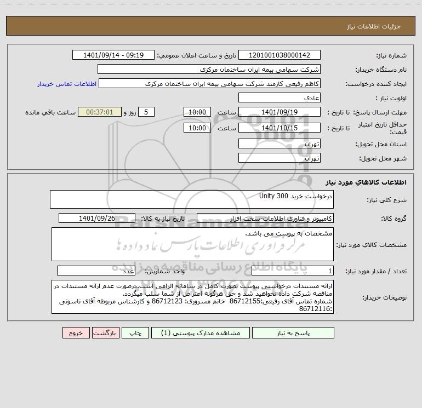The height and width of the screenshot is (408, 422).
Task: Click the header جزئیات اطلاعات نیاز
Action: point(374,26)
